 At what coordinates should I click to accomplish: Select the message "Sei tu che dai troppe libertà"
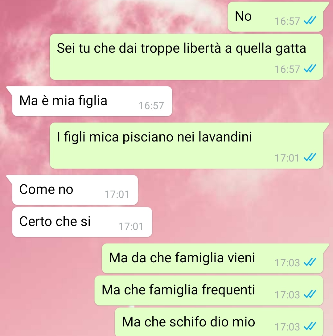point(187,57)
